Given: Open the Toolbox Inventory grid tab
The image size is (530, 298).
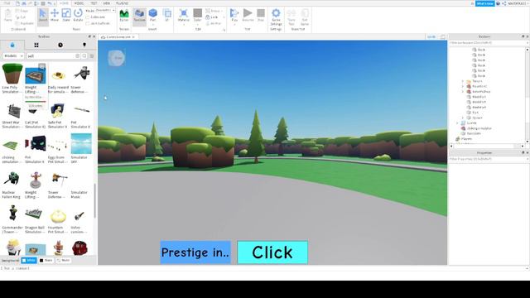Looking at the screenshot, I should [x=36, y=45].
